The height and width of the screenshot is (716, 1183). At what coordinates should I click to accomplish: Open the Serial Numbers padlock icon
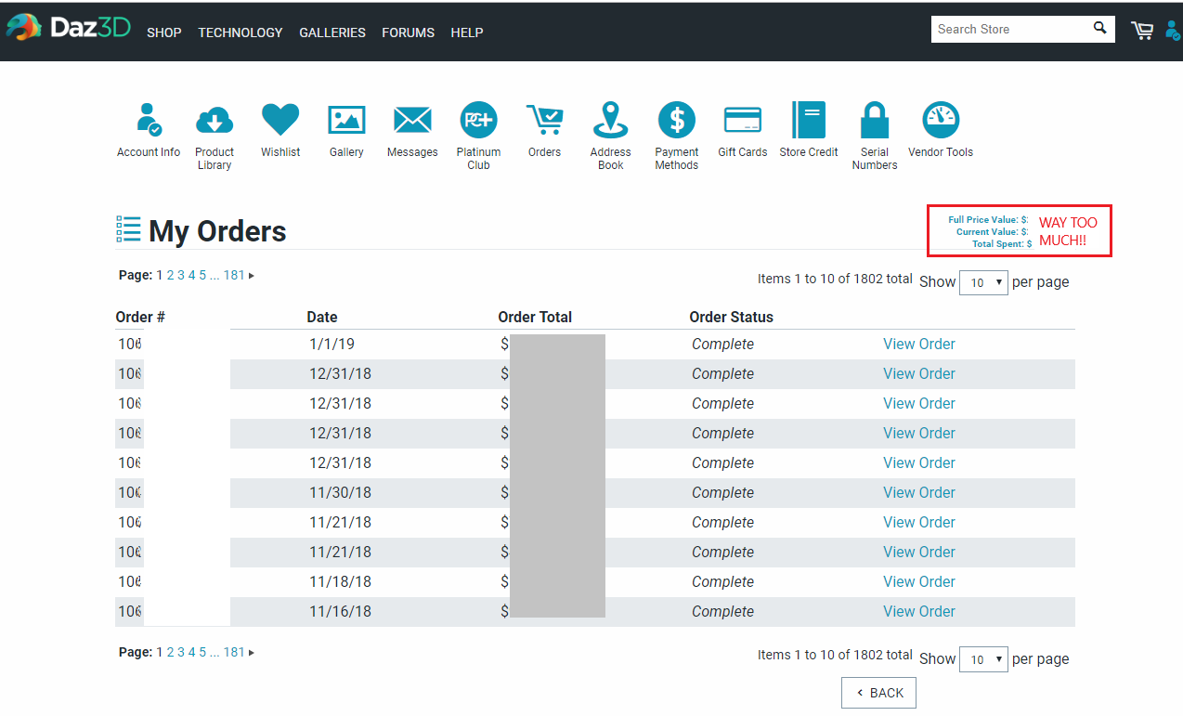coord(875,120)
